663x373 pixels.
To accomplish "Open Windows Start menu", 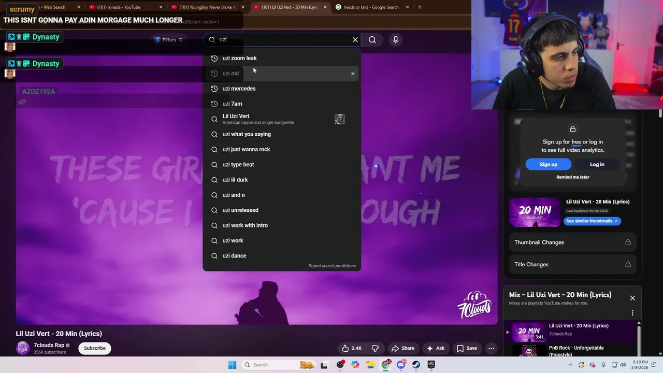I will pos(232,365).
